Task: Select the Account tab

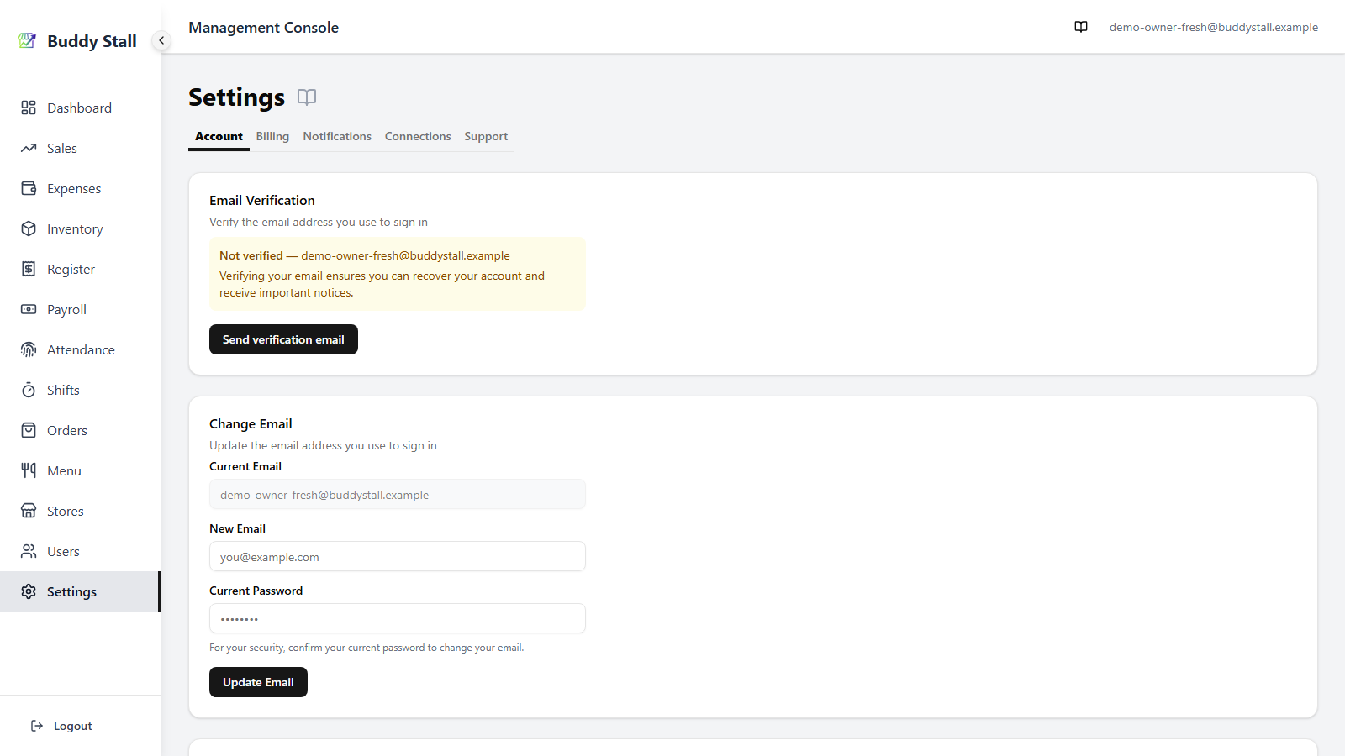Action: [x=219, y=136]
